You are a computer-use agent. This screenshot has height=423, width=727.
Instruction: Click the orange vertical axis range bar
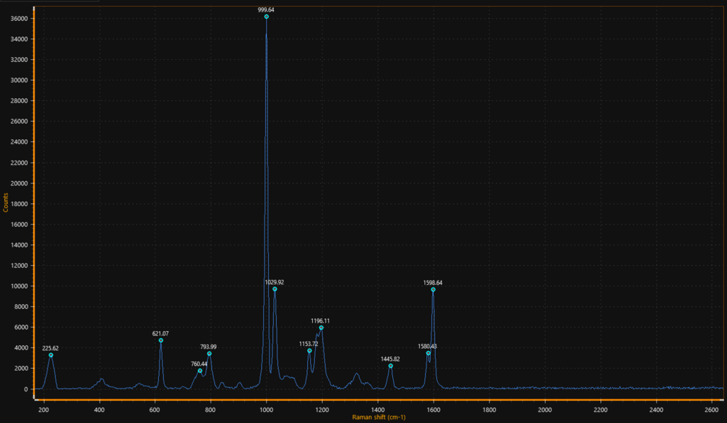[34, 203]
